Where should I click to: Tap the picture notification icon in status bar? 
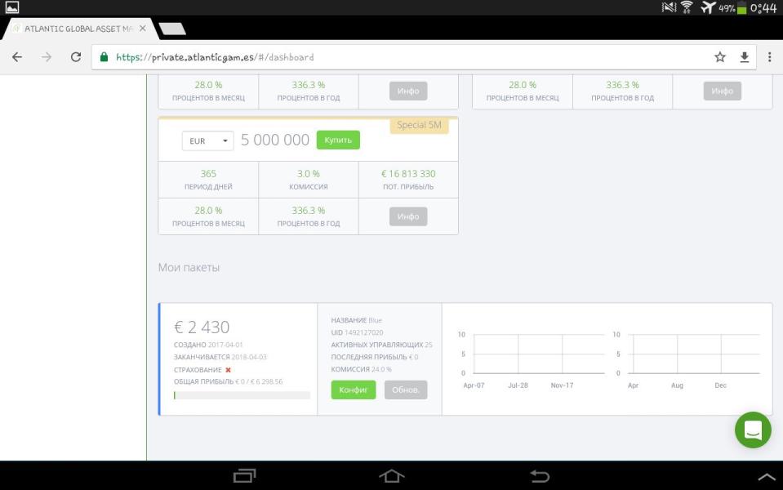pos(12,7)
